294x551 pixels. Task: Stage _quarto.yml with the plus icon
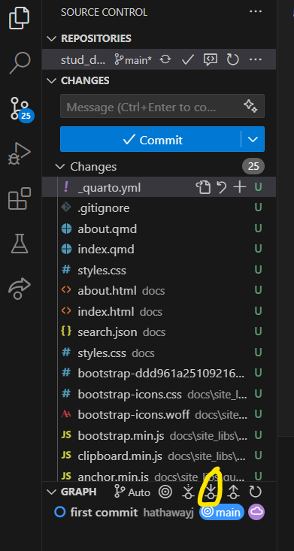pyautogui.click(x=240, y=187)
